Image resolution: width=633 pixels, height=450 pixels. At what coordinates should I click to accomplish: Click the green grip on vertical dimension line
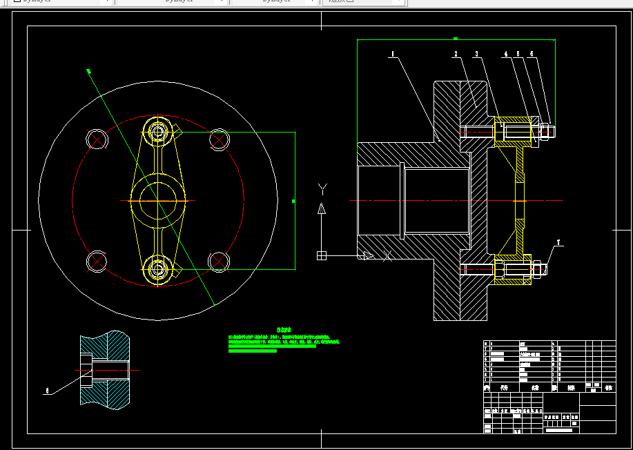(293, 201)
